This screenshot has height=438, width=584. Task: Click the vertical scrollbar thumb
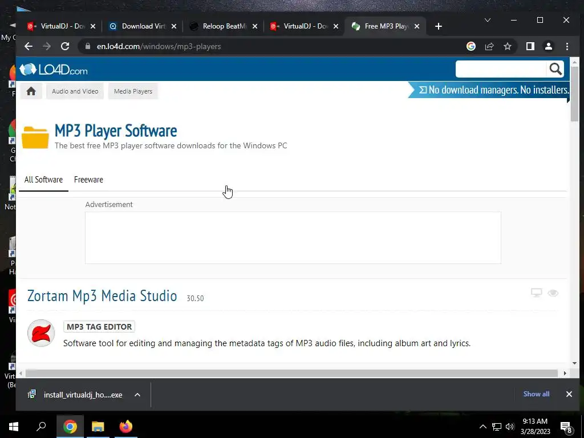(x=574, y=93)
